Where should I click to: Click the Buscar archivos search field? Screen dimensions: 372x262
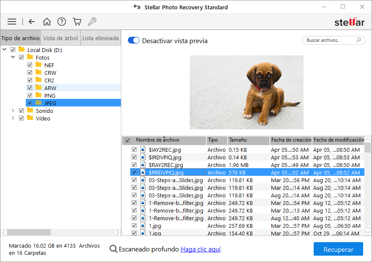click(334, 40)
